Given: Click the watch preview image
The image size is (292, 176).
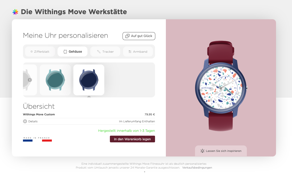Looking at the screenshot, I should [x=221, y=86].
